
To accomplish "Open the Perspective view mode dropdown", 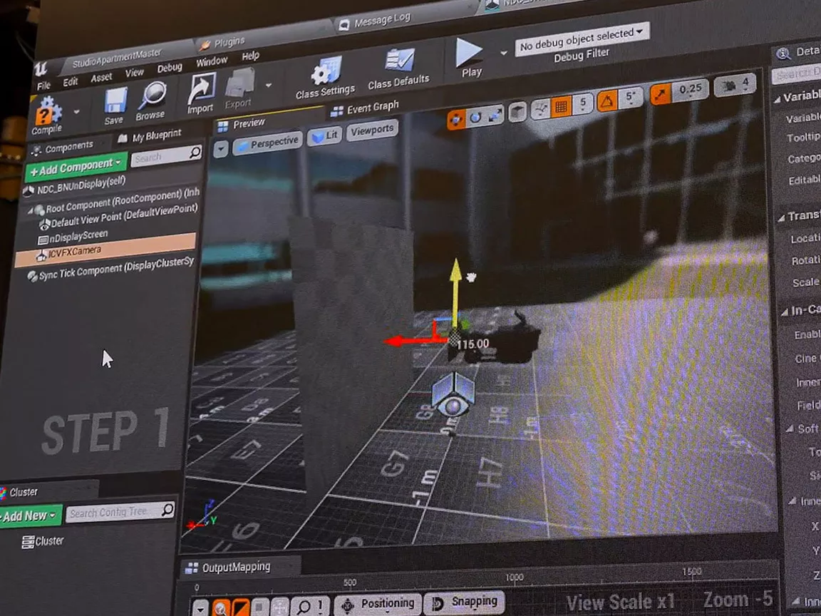I will pos(268,144).
